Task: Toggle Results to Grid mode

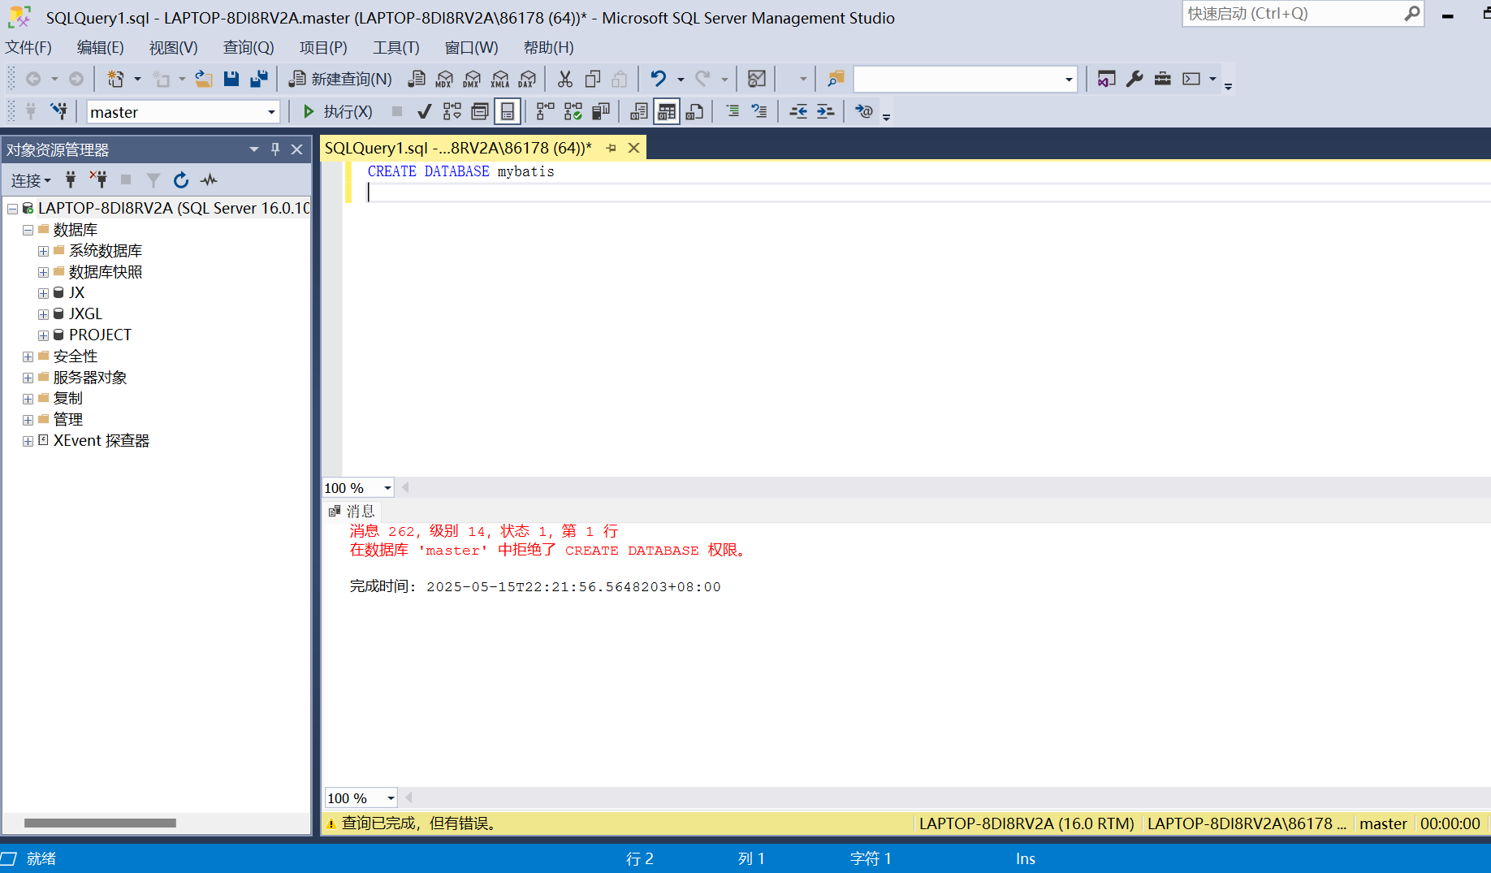Action: tap(667, 111)
